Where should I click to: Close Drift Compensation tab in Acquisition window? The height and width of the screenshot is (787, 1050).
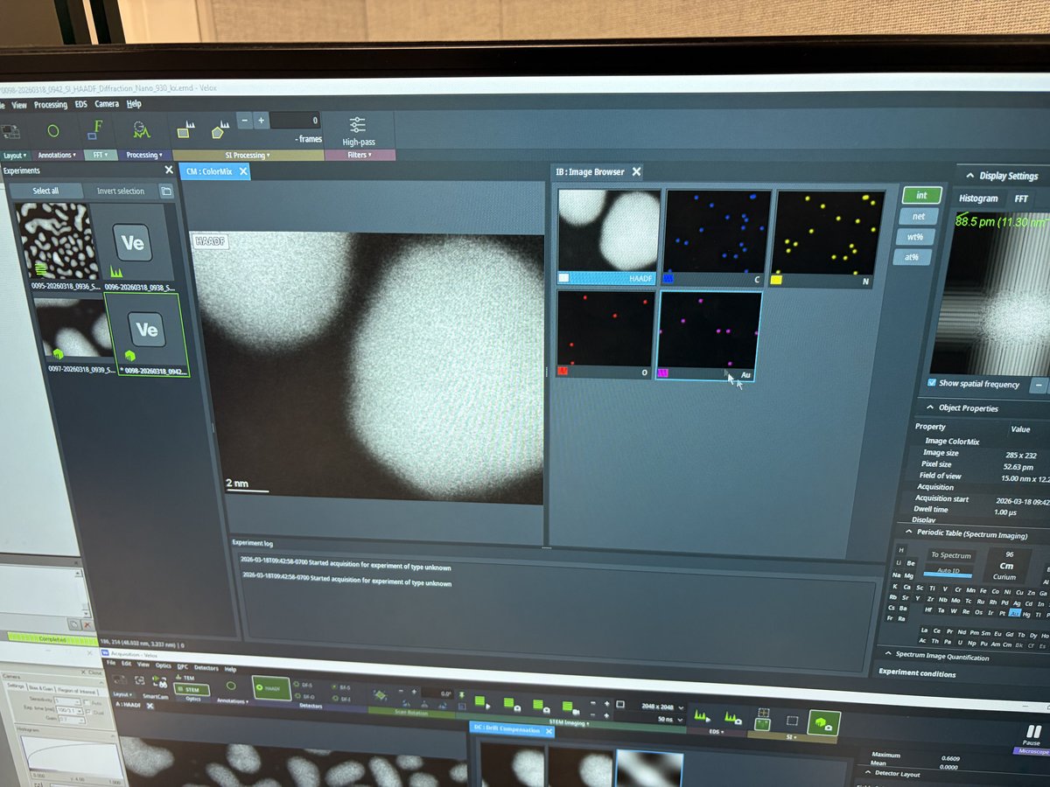point(550,730)
